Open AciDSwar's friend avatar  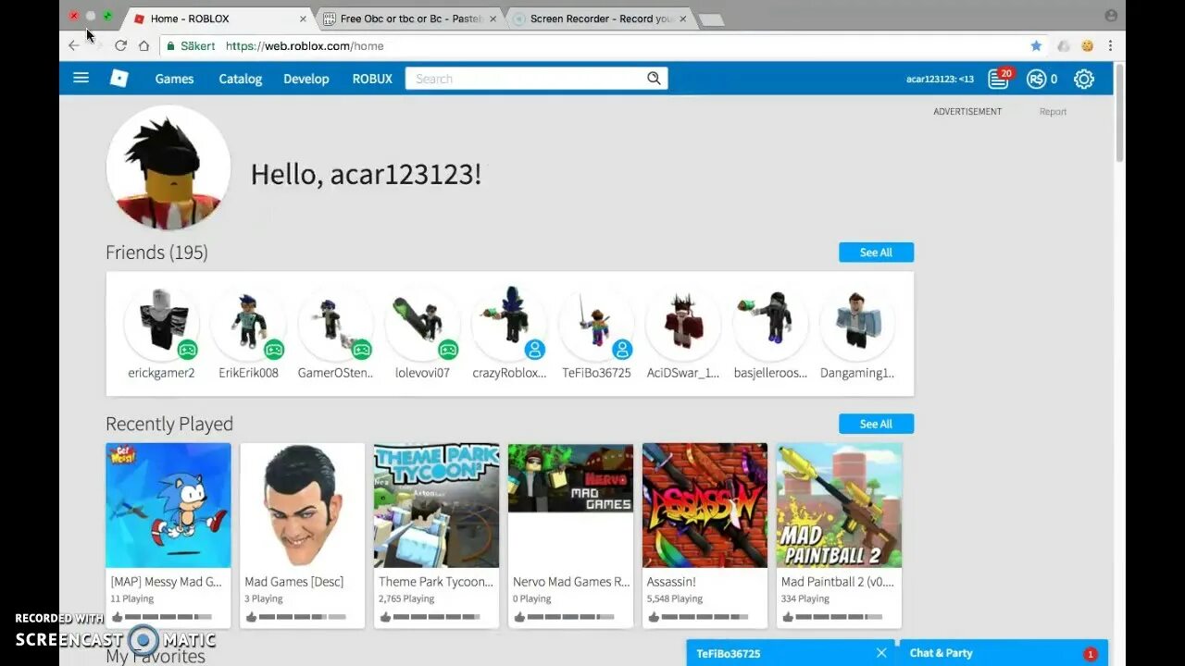coord(683,323)
